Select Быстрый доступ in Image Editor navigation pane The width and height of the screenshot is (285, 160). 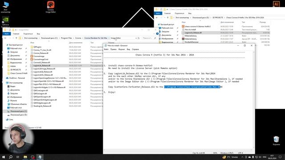(x=16, y=45)
